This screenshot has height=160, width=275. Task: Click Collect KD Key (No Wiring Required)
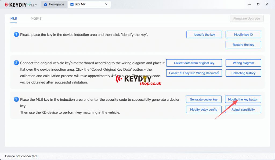tap(194, 73)
